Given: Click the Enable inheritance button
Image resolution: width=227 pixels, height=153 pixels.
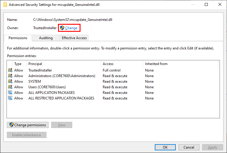Looking at the screenshot, I should click(x=27, y=135).
